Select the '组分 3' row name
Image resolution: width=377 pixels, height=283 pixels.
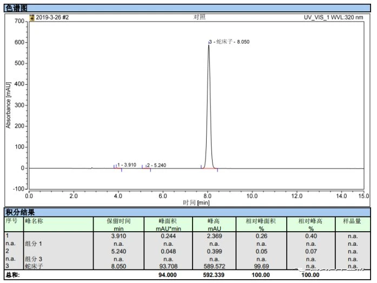tap(34, 259)
